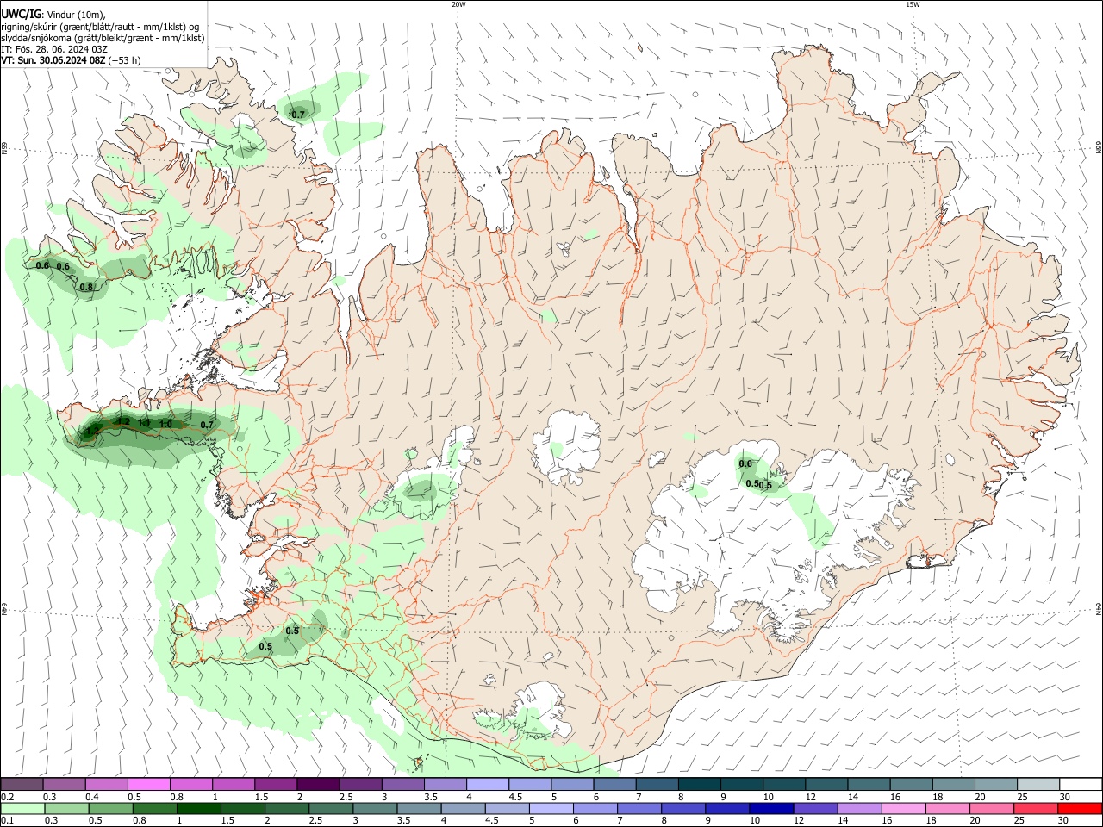Image resolution: width=1103 pixels, height=827 pixels.
Task: Click the Reykjavík road cluster in the southwest
Action: click(x=259, y=597)
